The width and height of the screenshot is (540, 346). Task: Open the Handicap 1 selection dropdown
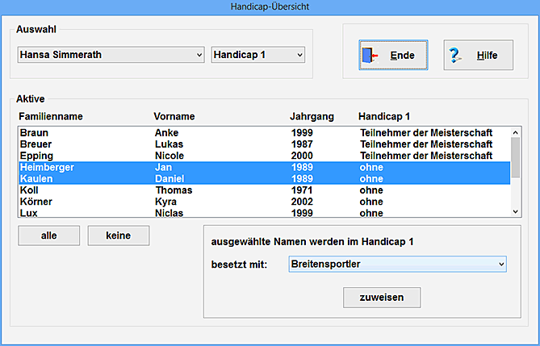click(x=257, y=55)
